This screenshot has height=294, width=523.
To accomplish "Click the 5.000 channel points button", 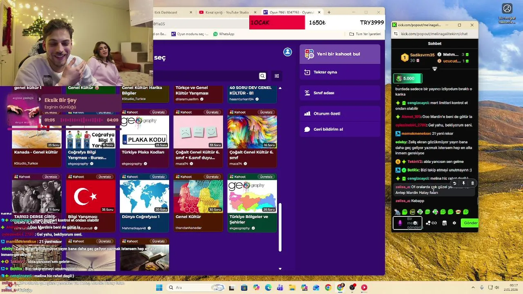I will [407, 78].
